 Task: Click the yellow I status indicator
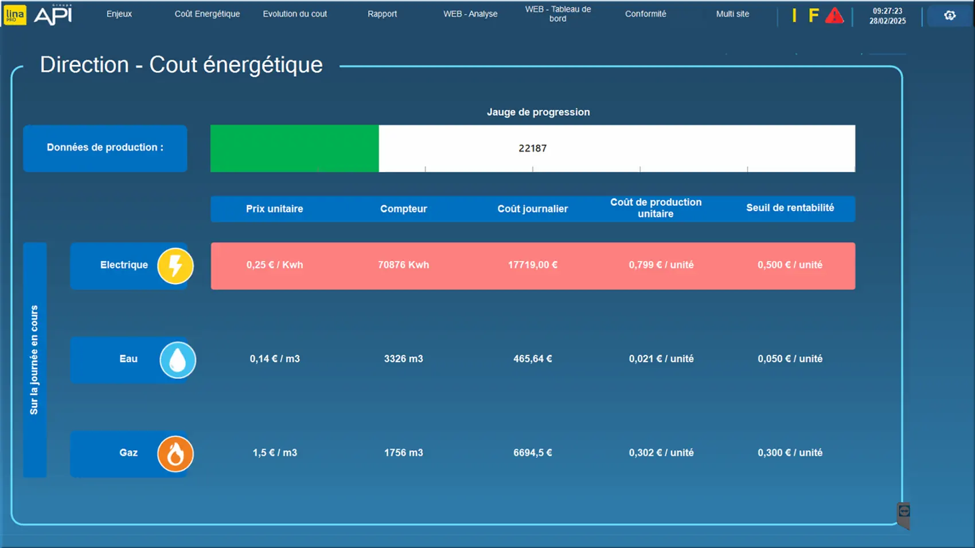pos(794,15)
